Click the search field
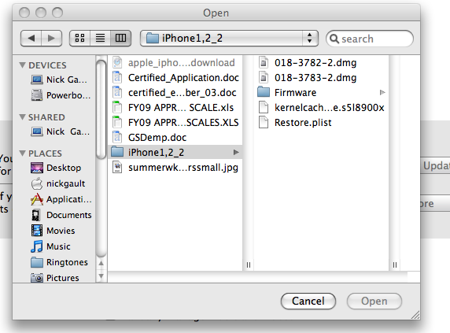Viewport: 450px width, 333px height. point(370,39)
